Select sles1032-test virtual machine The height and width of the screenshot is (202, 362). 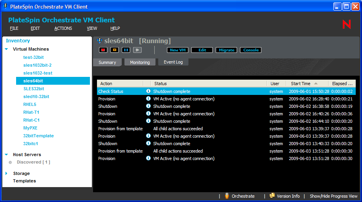pos(38,73)
